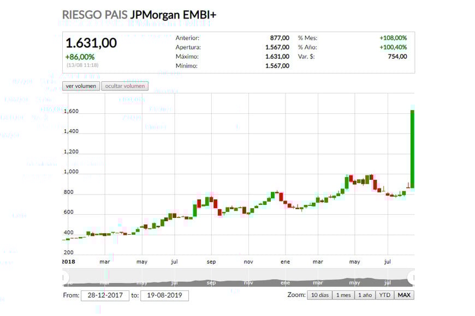This screenshot has height=316, width=475.
Task: Select the MAX zoom button
Action: (x=404, y=295)
